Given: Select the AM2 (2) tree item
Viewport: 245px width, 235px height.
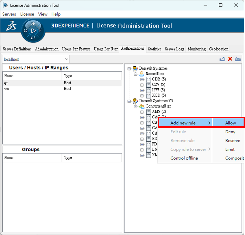Looking at the screenshot, I should click(x=159, y=112).
